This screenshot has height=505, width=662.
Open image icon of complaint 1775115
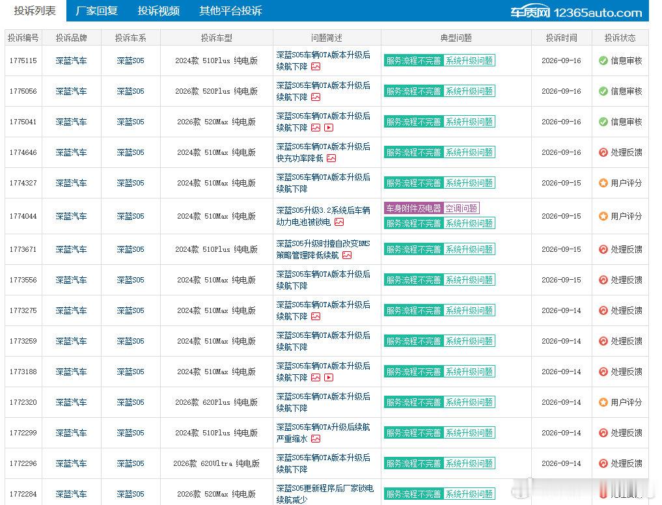(x=316, y=67)
